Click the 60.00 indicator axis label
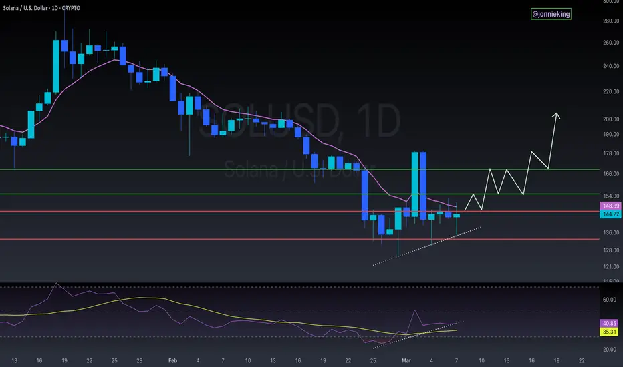623x367 pixels. 610,300
